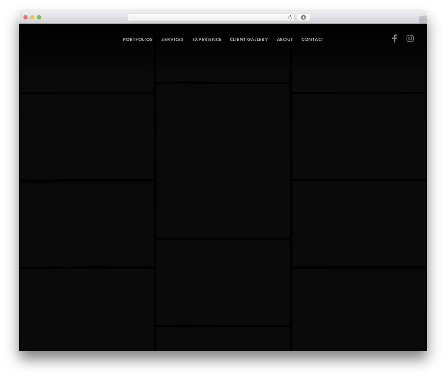Viewport: 446px width, 378px height.
Task: Focus the browser address bar
Action: (x=211, y=17)
